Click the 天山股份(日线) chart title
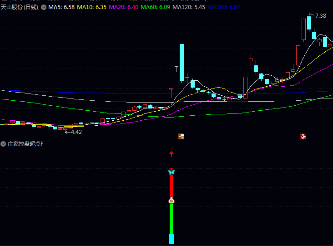 (x=19, y=8)
